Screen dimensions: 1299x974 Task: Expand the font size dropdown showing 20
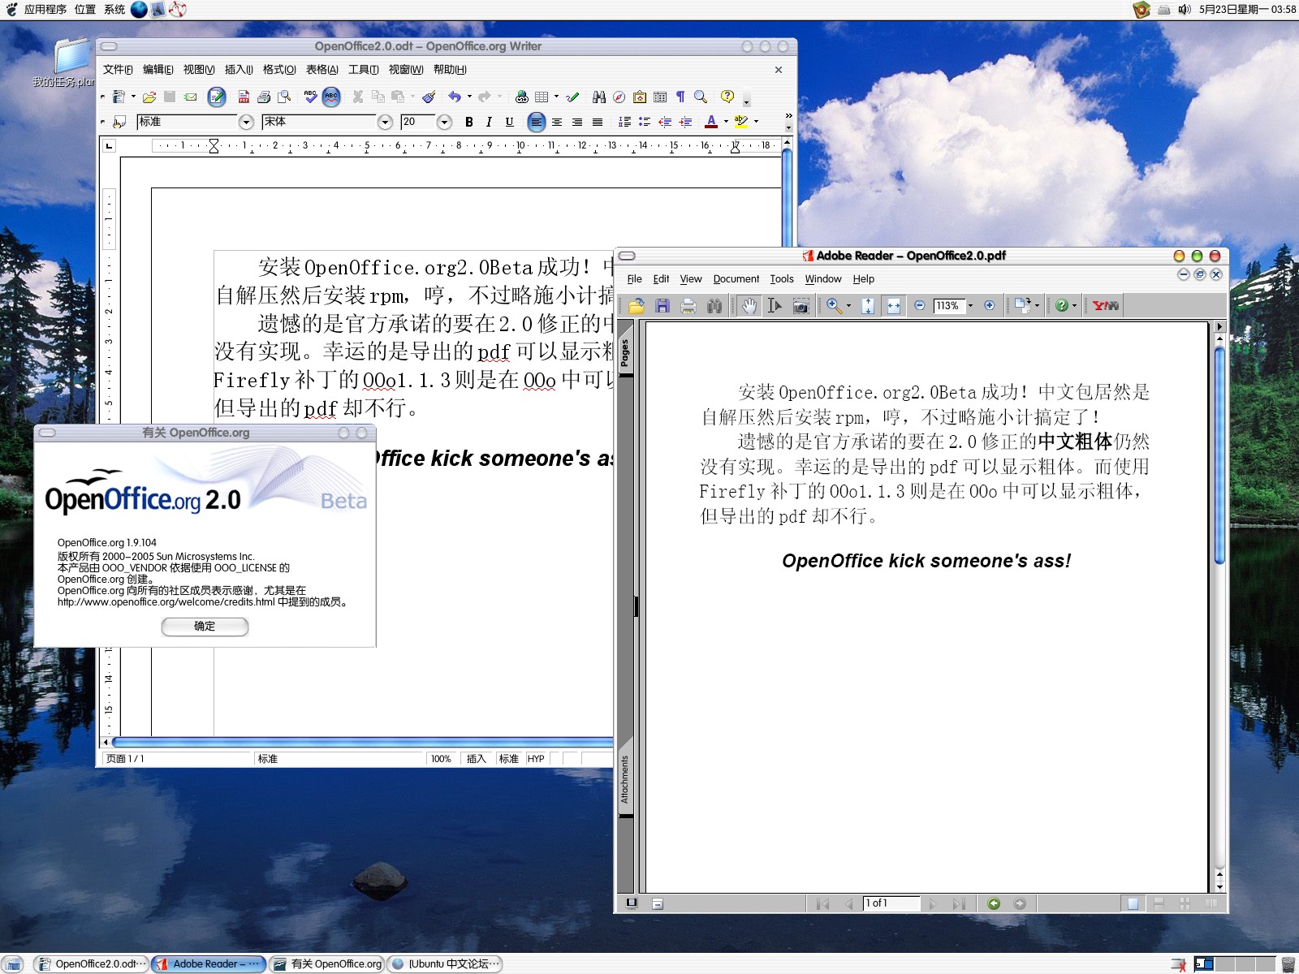[443, 122]
